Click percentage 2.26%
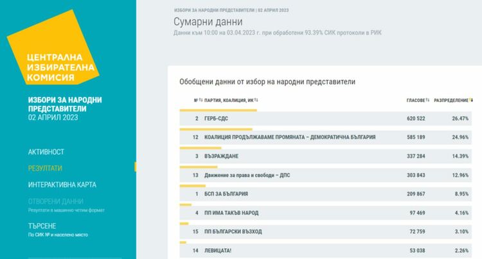Image resolution: width=482 pixels, height=259 pixels. tap(461, 251)
